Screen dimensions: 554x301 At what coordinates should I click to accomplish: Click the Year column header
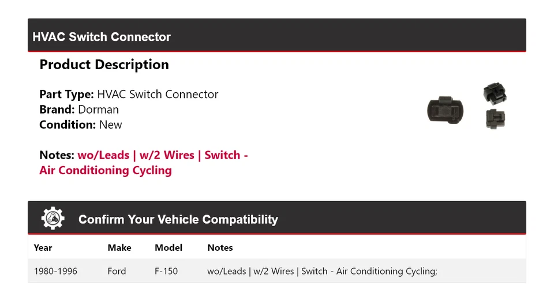[x=43, y=247]
